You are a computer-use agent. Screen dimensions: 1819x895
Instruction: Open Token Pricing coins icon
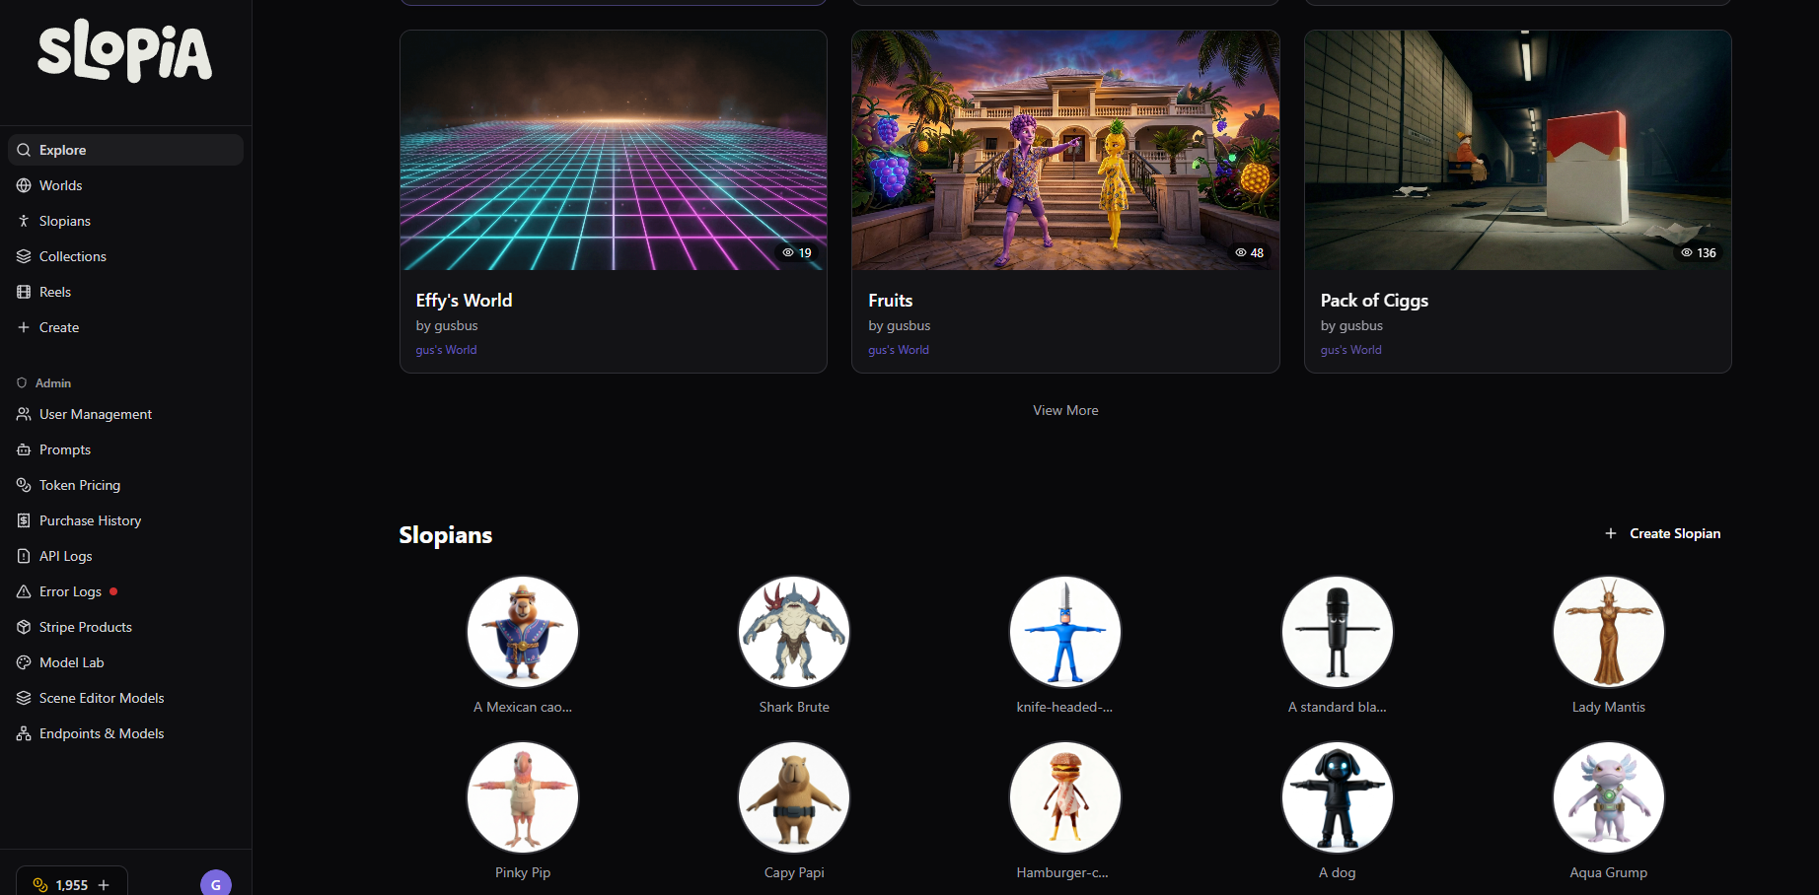(x=24, y=485)
